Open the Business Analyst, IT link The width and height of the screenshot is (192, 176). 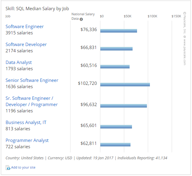tap(26, 123)
